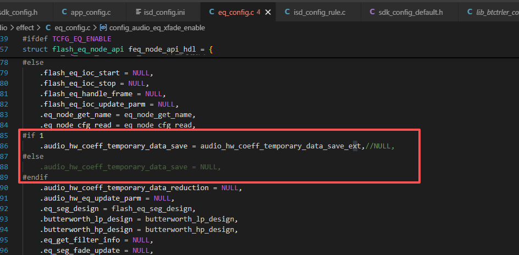Click .flash_eq_handle_frame field
Viewport: 519px width, 255px height.
pos(86,93)
